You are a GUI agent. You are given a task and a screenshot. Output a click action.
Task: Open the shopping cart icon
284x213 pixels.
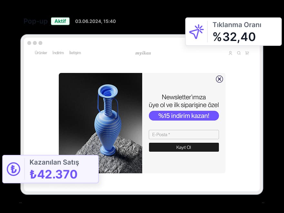[x=247, y=53]
